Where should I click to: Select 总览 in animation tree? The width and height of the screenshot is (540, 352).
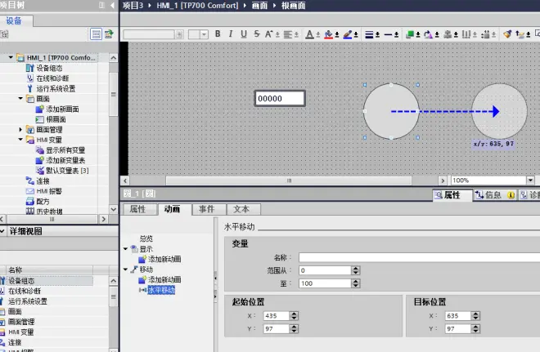(146, 238)
